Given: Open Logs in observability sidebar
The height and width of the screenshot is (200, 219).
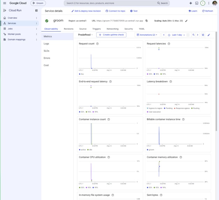Looking at the screenshot, I should tap(57, 44).
